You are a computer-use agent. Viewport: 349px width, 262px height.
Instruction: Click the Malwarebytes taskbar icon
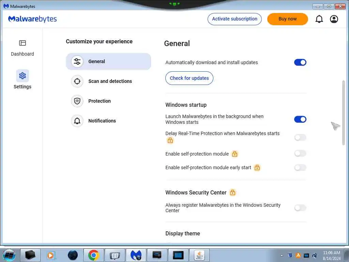[x=136, y=255]
